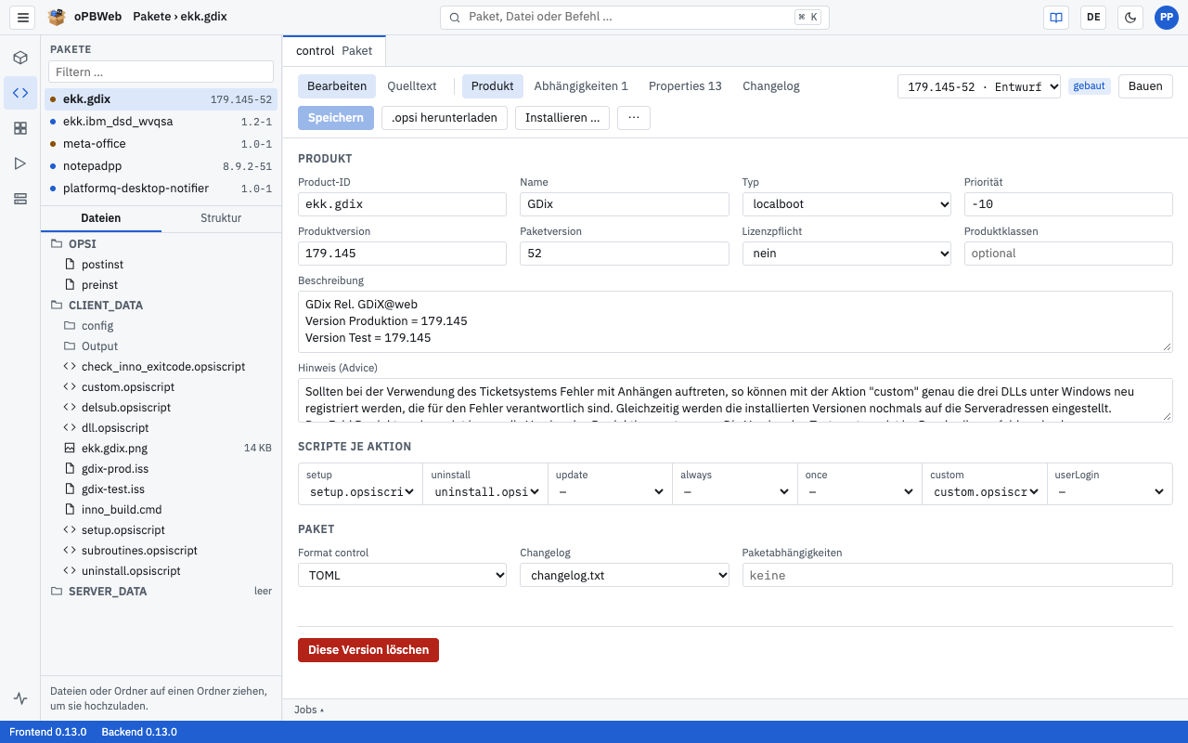This screenshot has width=1188, height=743.
Task: Click the activity pulse sidebar icon
Action: (20, 698)
